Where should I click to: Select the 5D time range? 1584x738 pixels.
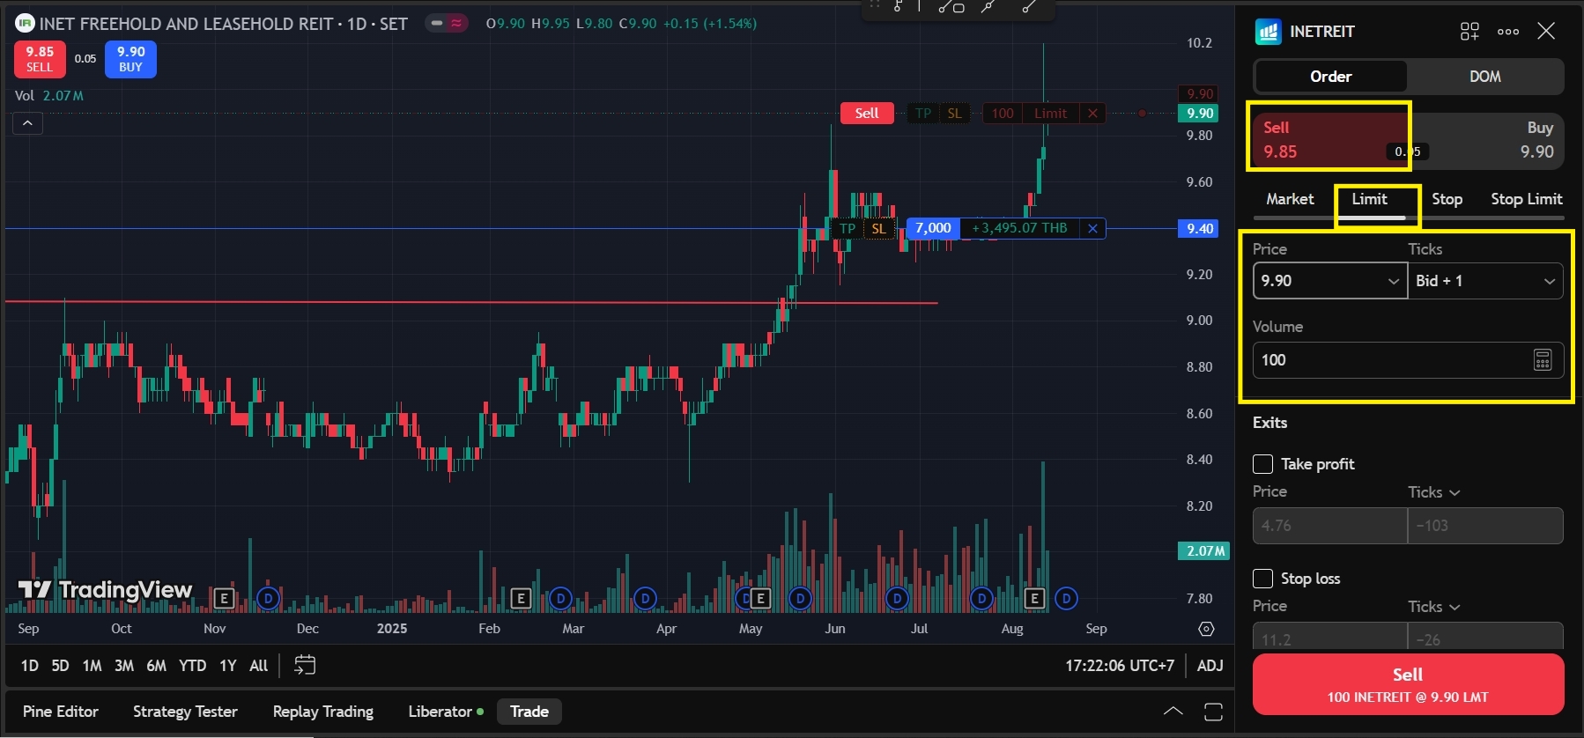pos(60,666)
